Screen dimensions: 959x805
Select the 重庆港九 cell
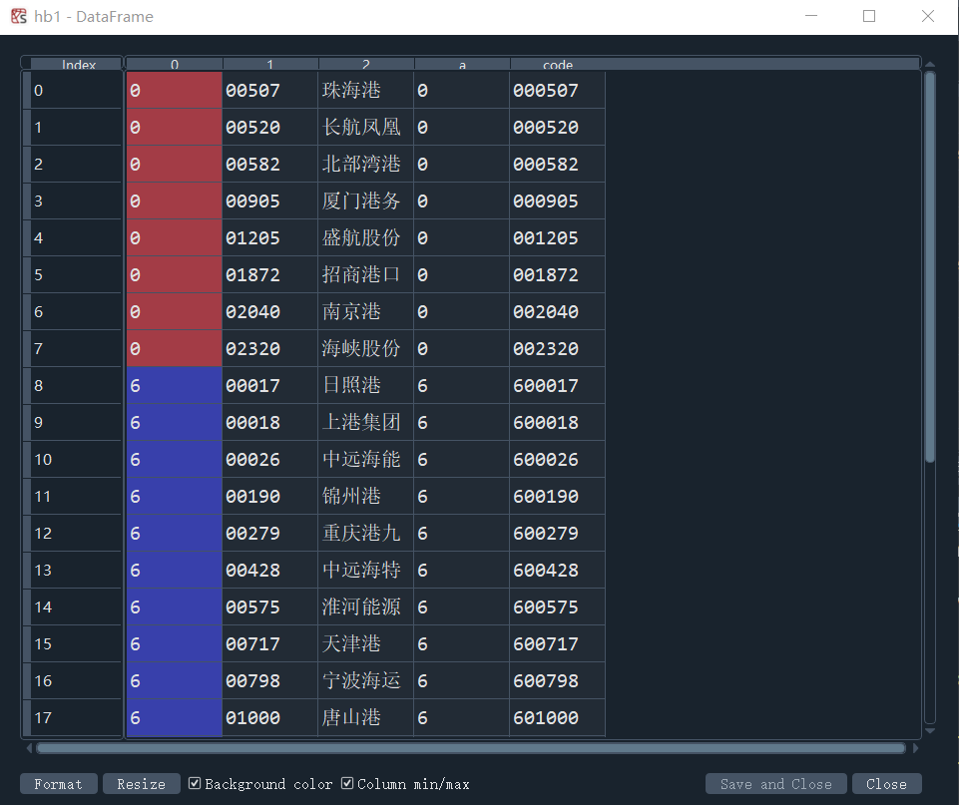tap(366, 533)
